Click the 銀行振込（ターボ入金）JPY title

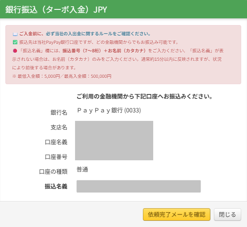[56, 9]
